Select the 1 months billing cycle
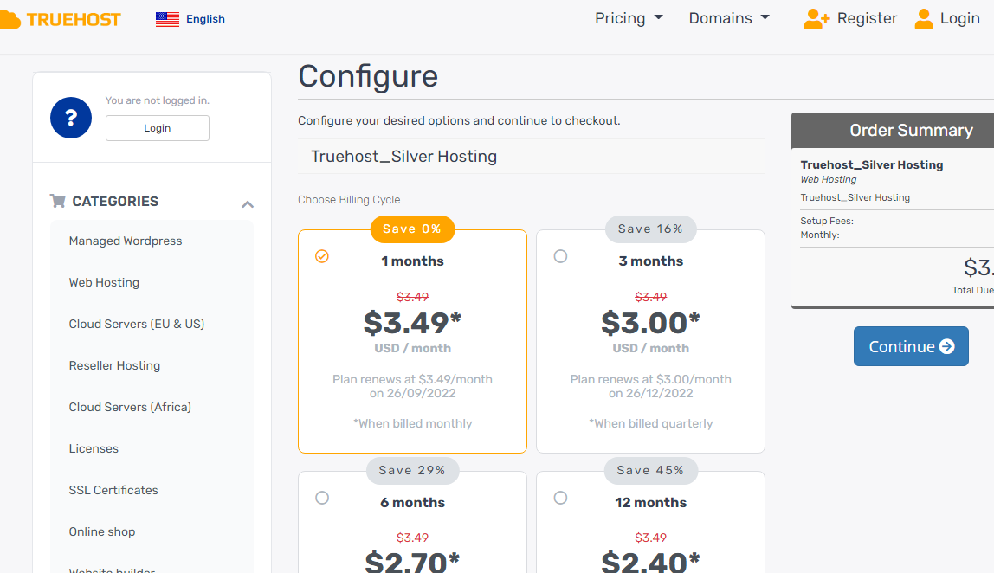The width and height of the screenshot is (994, 573). click(x=322, y=256)
